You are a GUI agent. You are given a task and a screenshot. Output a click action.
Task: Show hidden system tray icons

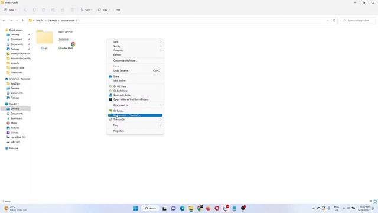click(x=314, y=208)
